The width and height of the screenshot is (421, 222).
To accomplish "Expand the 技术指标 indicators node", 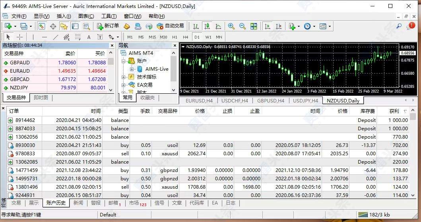I will click(x=124, y=77).
